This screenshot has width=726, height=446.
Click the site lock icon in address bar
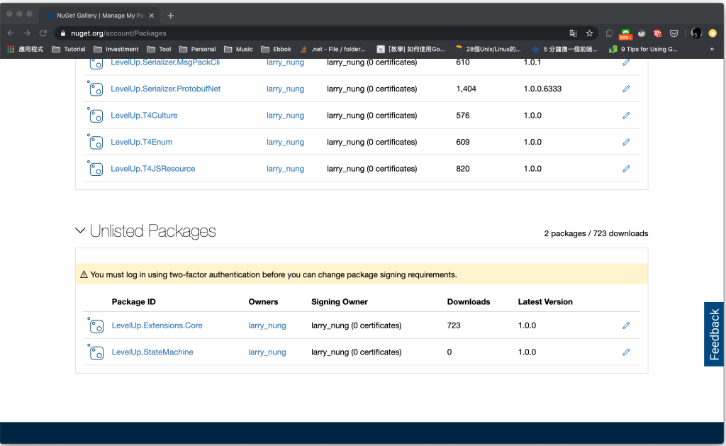point(63,33)
